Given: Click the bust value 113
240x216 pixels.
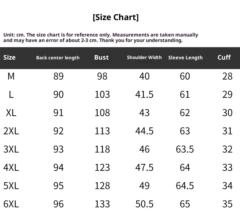Looking at the screenshot, I should (x=102, y=131).
